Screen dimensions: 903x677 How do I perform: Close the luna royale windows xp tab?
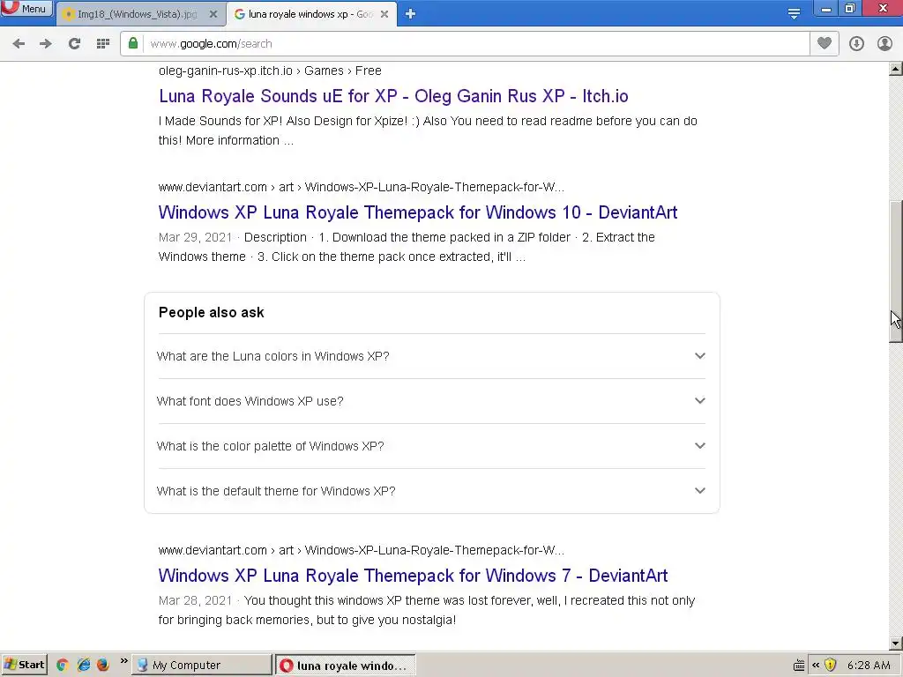(x=384, y=14)
